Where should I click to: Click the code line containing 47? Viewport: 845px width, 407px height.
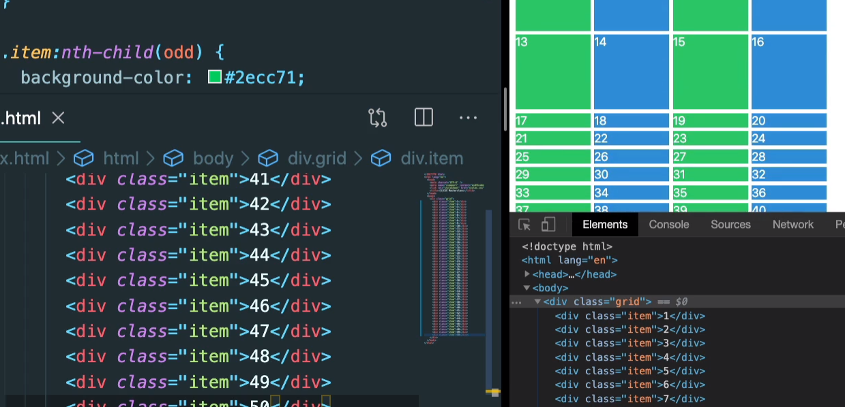pyautogui.click(x=198, y=331)
